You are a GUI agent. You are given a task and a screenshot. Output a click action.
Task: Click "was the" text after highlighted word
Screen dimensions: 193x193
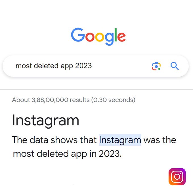160,140
